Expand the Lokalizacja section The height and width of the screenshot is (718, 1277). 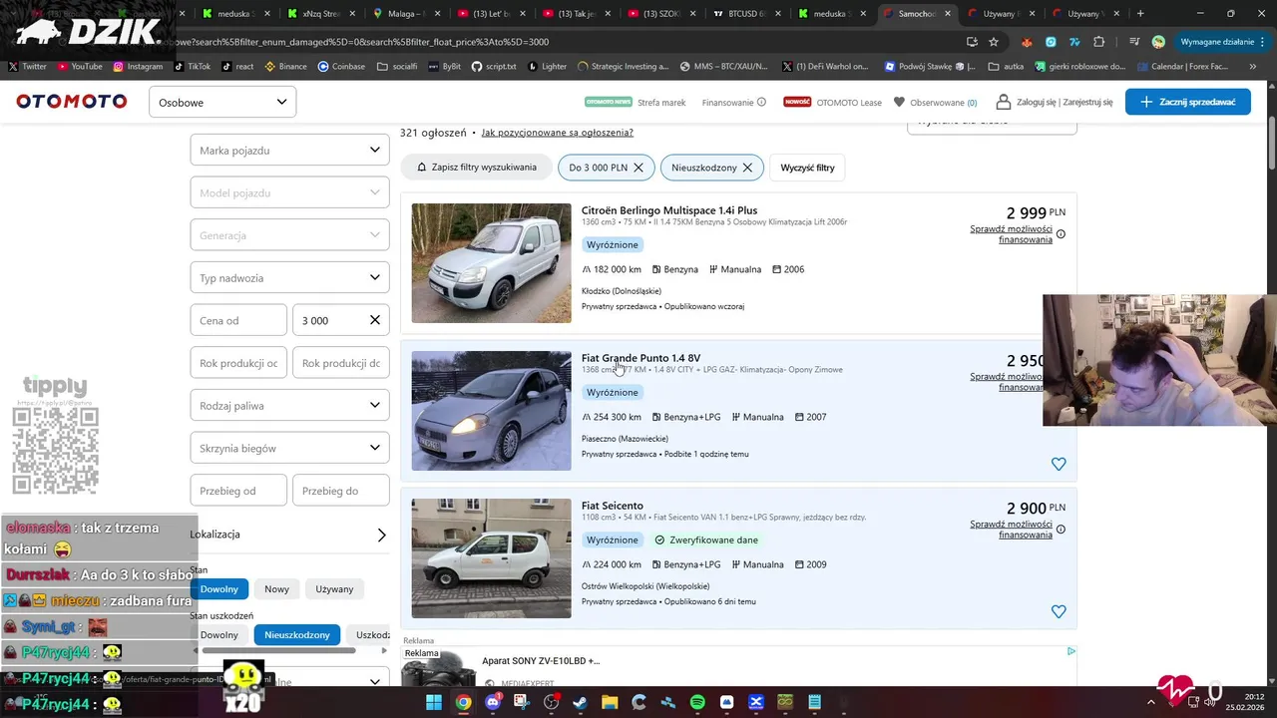click(x=289, y=535)
